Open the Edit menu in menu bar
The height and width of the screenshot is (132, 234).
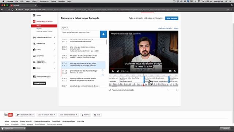tap(22, 1)
